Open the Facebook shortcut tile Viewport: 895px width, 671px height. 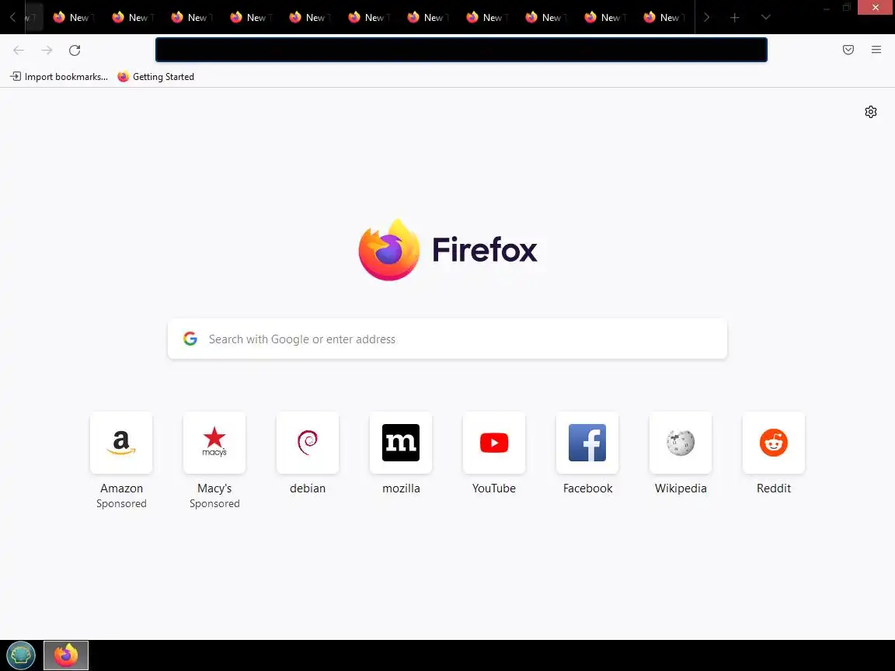587,443
